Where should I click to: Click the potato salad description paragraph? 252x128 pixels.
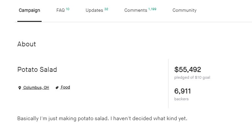[x=102, y=119]
